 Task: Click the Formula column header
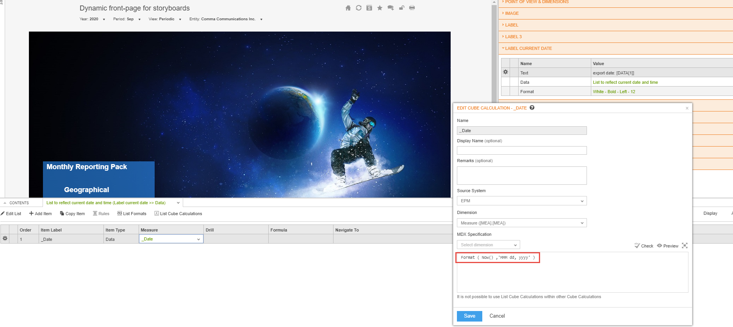tap(301, 230)
